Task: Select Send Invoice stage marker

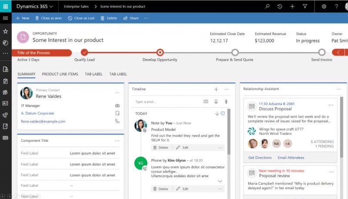Action: (x=322, y=52)
